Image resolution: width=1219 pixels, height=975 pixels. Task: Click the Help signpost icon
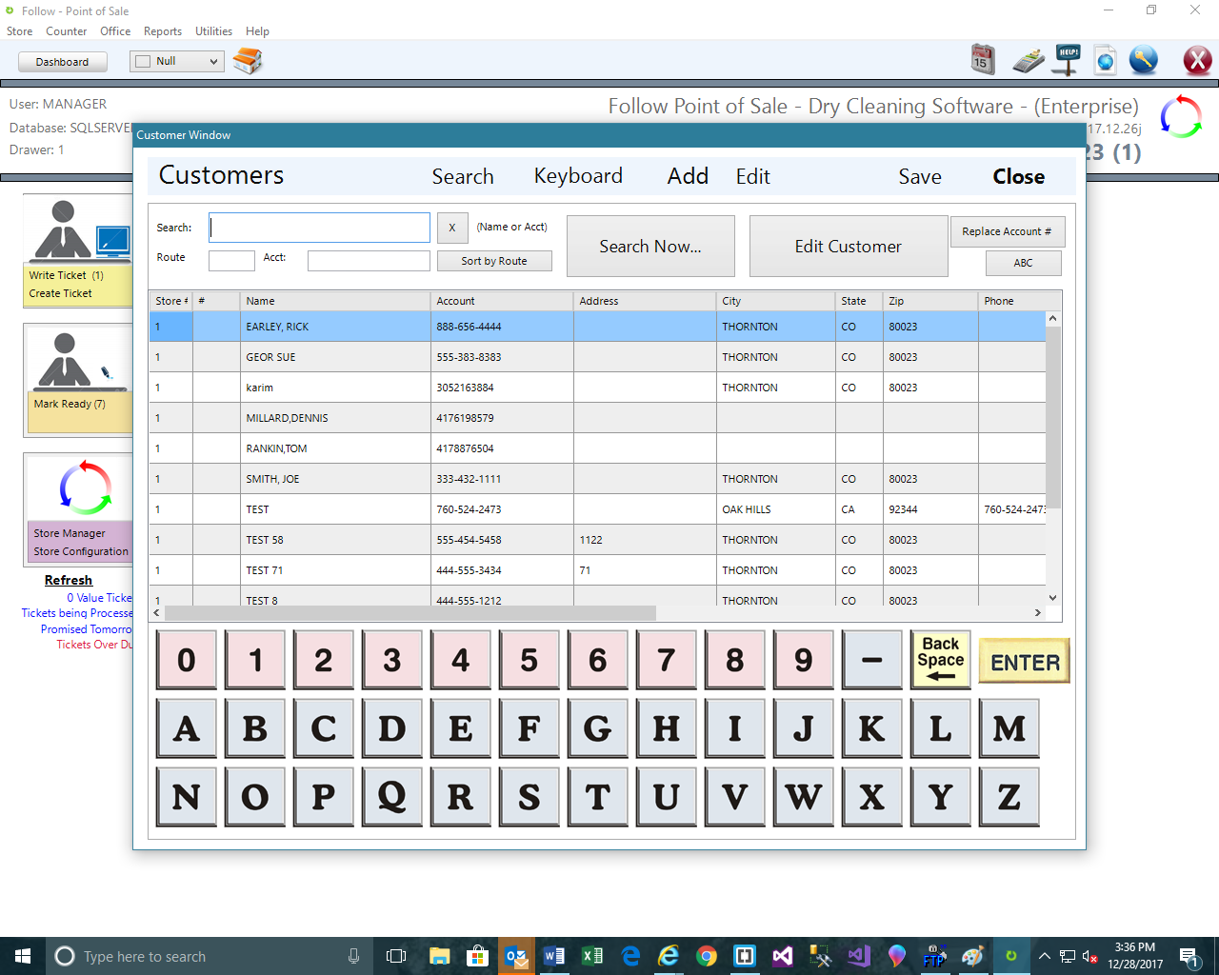click(1068, 60)
